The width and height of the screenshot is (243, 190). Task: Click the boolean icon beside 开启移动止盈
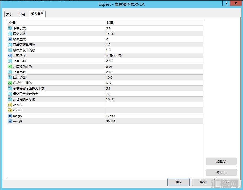coord(10,67)
